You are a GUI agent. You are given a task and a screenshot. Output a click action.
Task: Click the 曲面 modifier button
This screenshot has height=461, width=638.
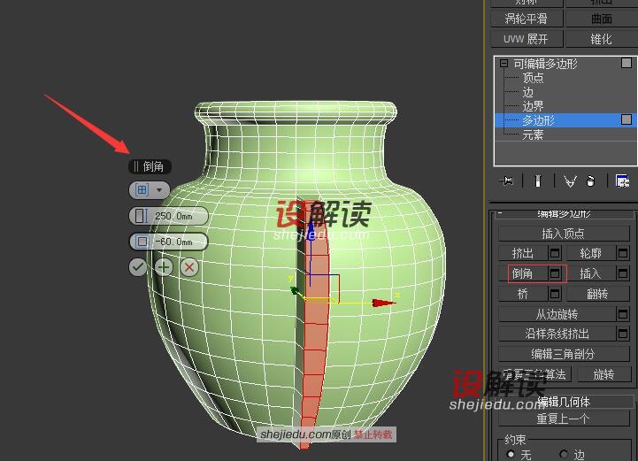click(x=602, y=19)
